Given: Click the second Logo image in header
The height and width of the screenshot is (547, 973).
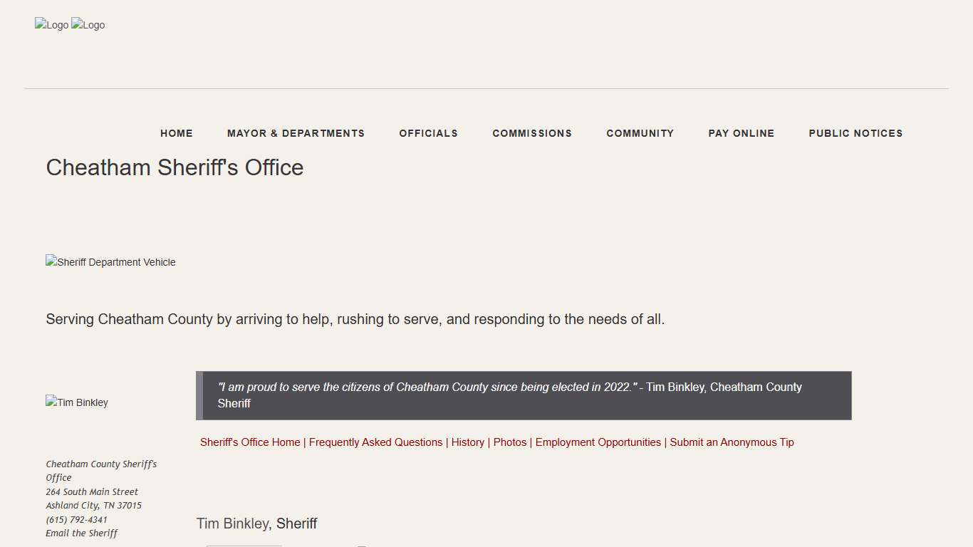Looking at the screenshot, I should 88,25.
